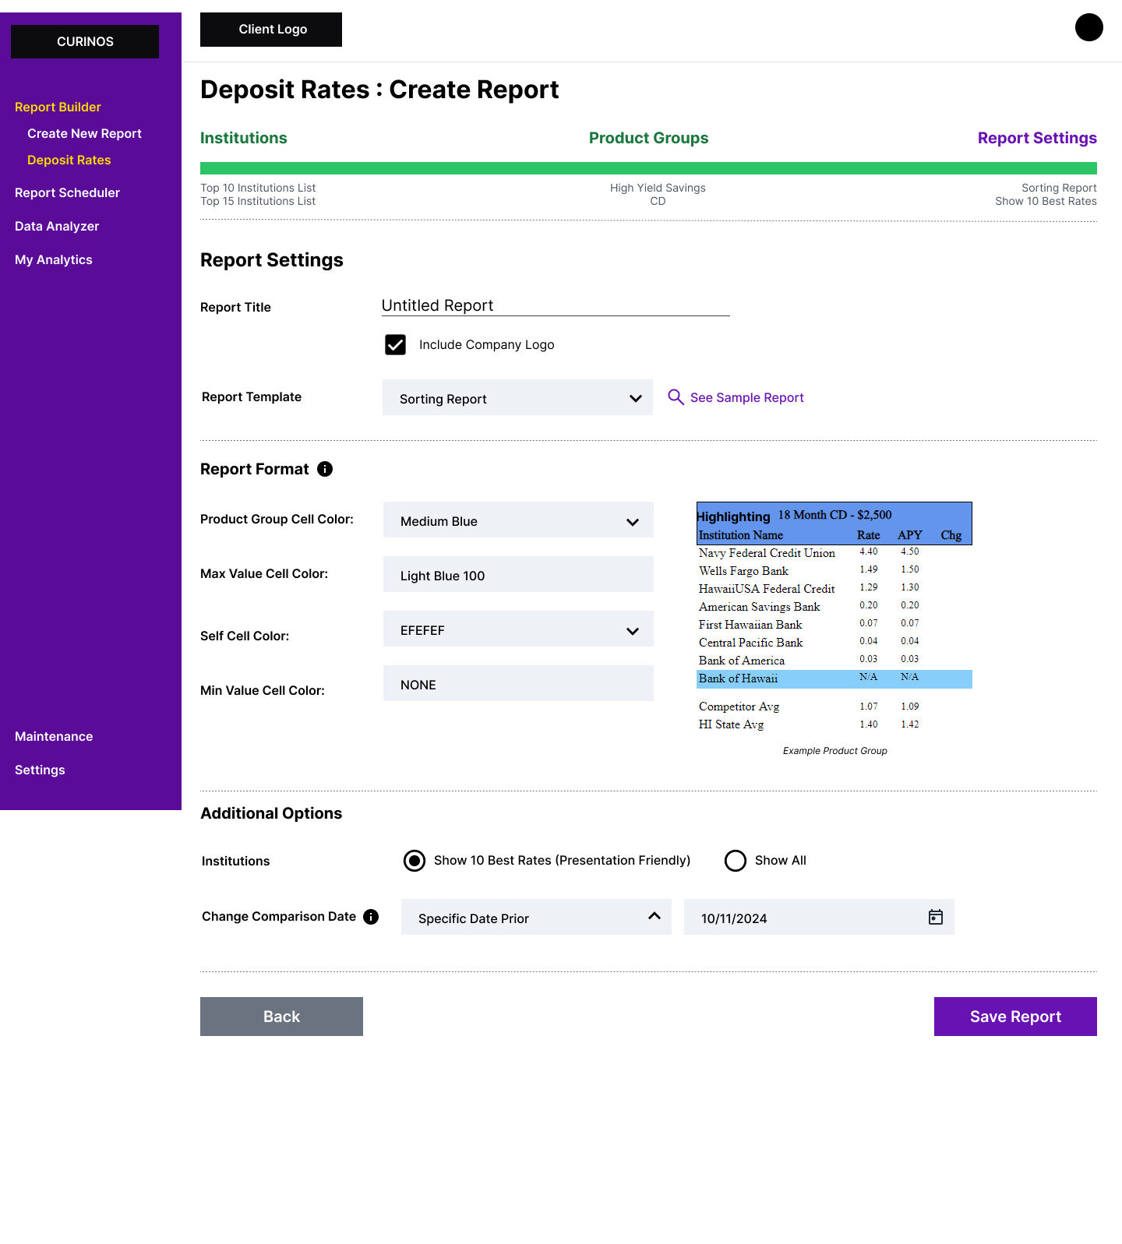Click the green step progress bar

pos(648,168)
